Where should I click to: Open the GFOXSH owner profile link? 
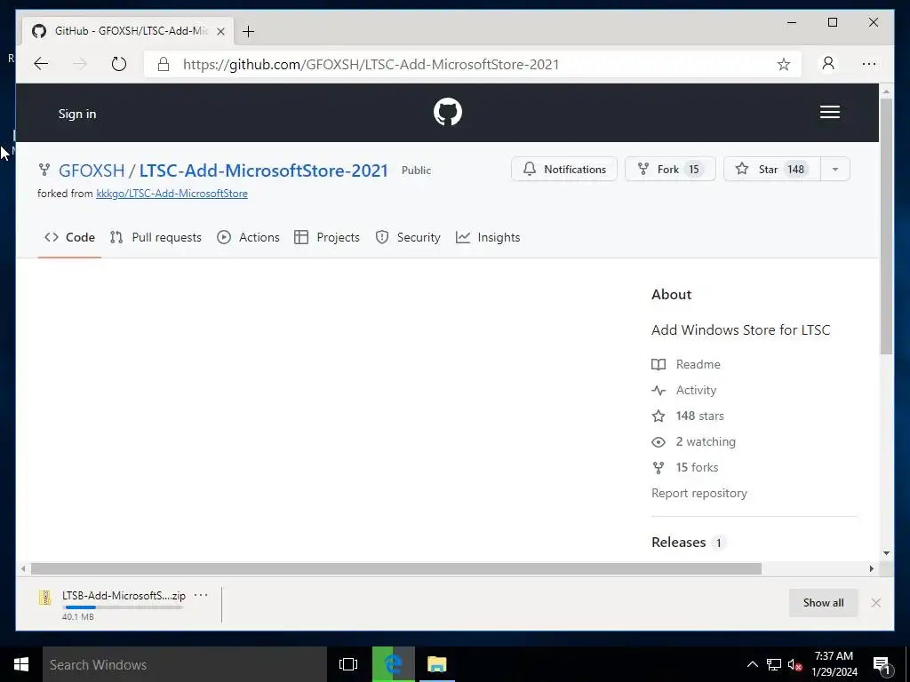point(92,170)
